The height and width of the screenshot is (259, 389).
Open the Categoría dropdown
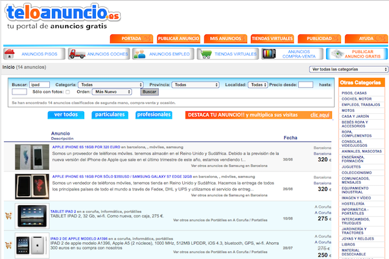click(111, 85)
